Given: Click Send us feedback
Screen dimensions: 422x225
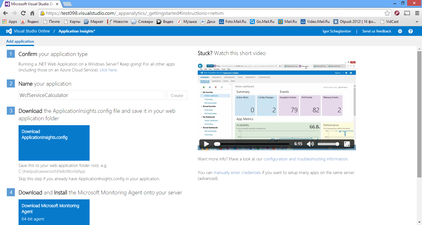Looking at the screenshot, I should (x=377, y=31).
